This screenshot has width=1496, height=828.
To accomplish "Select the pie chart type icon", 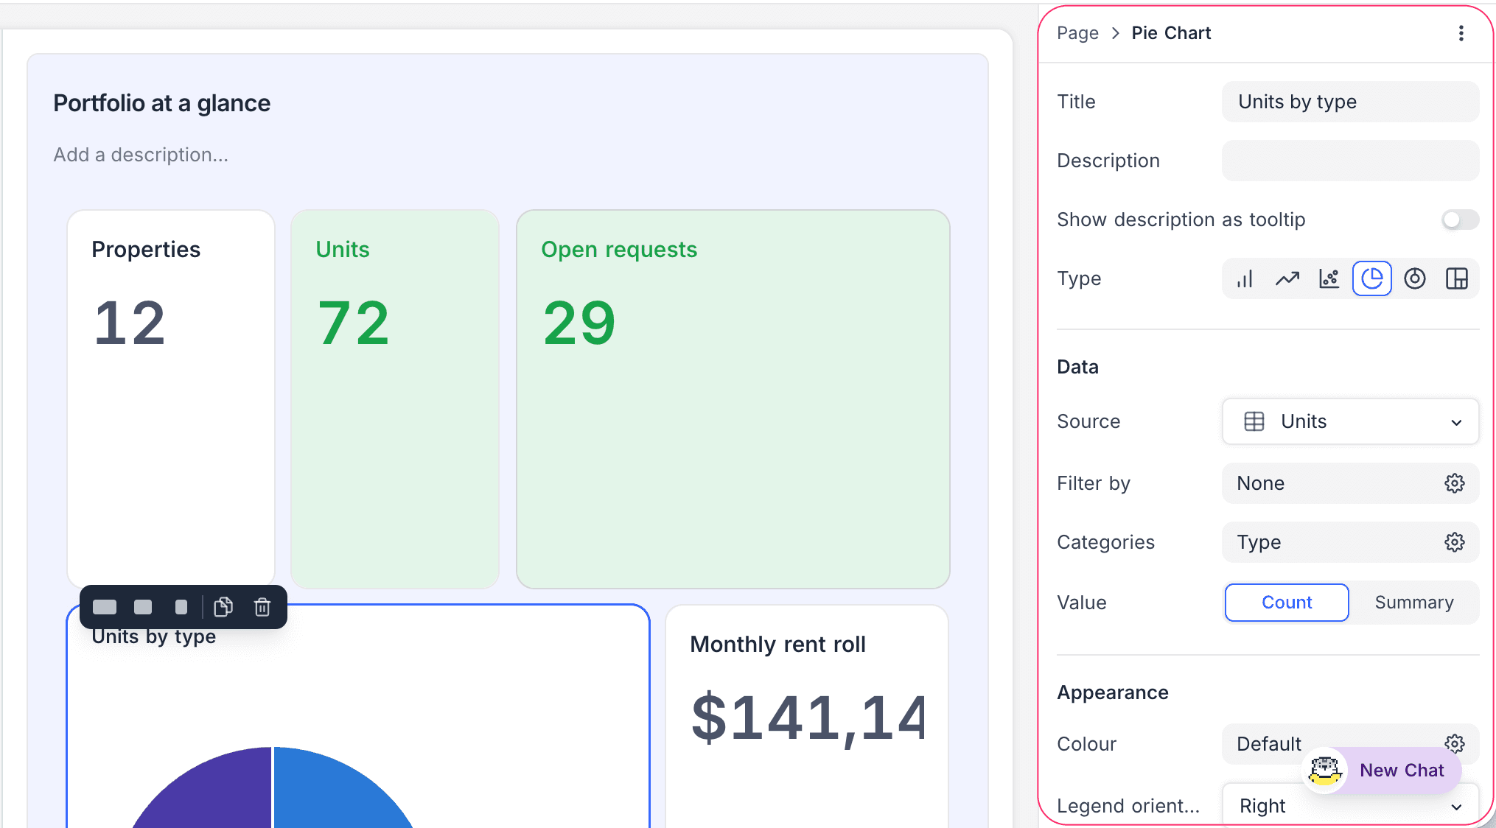I will 1372,278.
